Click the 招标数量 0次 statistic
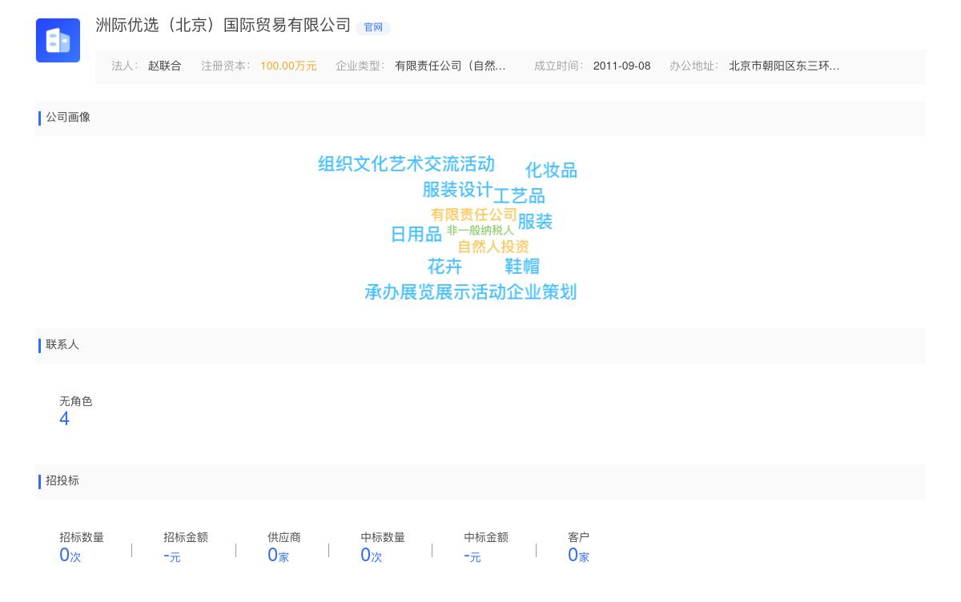This screenshot has height=602, width=961. (x=70, y=554)
